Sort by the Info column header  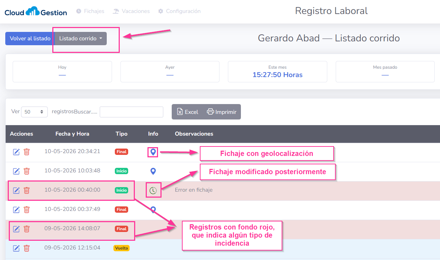[x=153, y=134]
